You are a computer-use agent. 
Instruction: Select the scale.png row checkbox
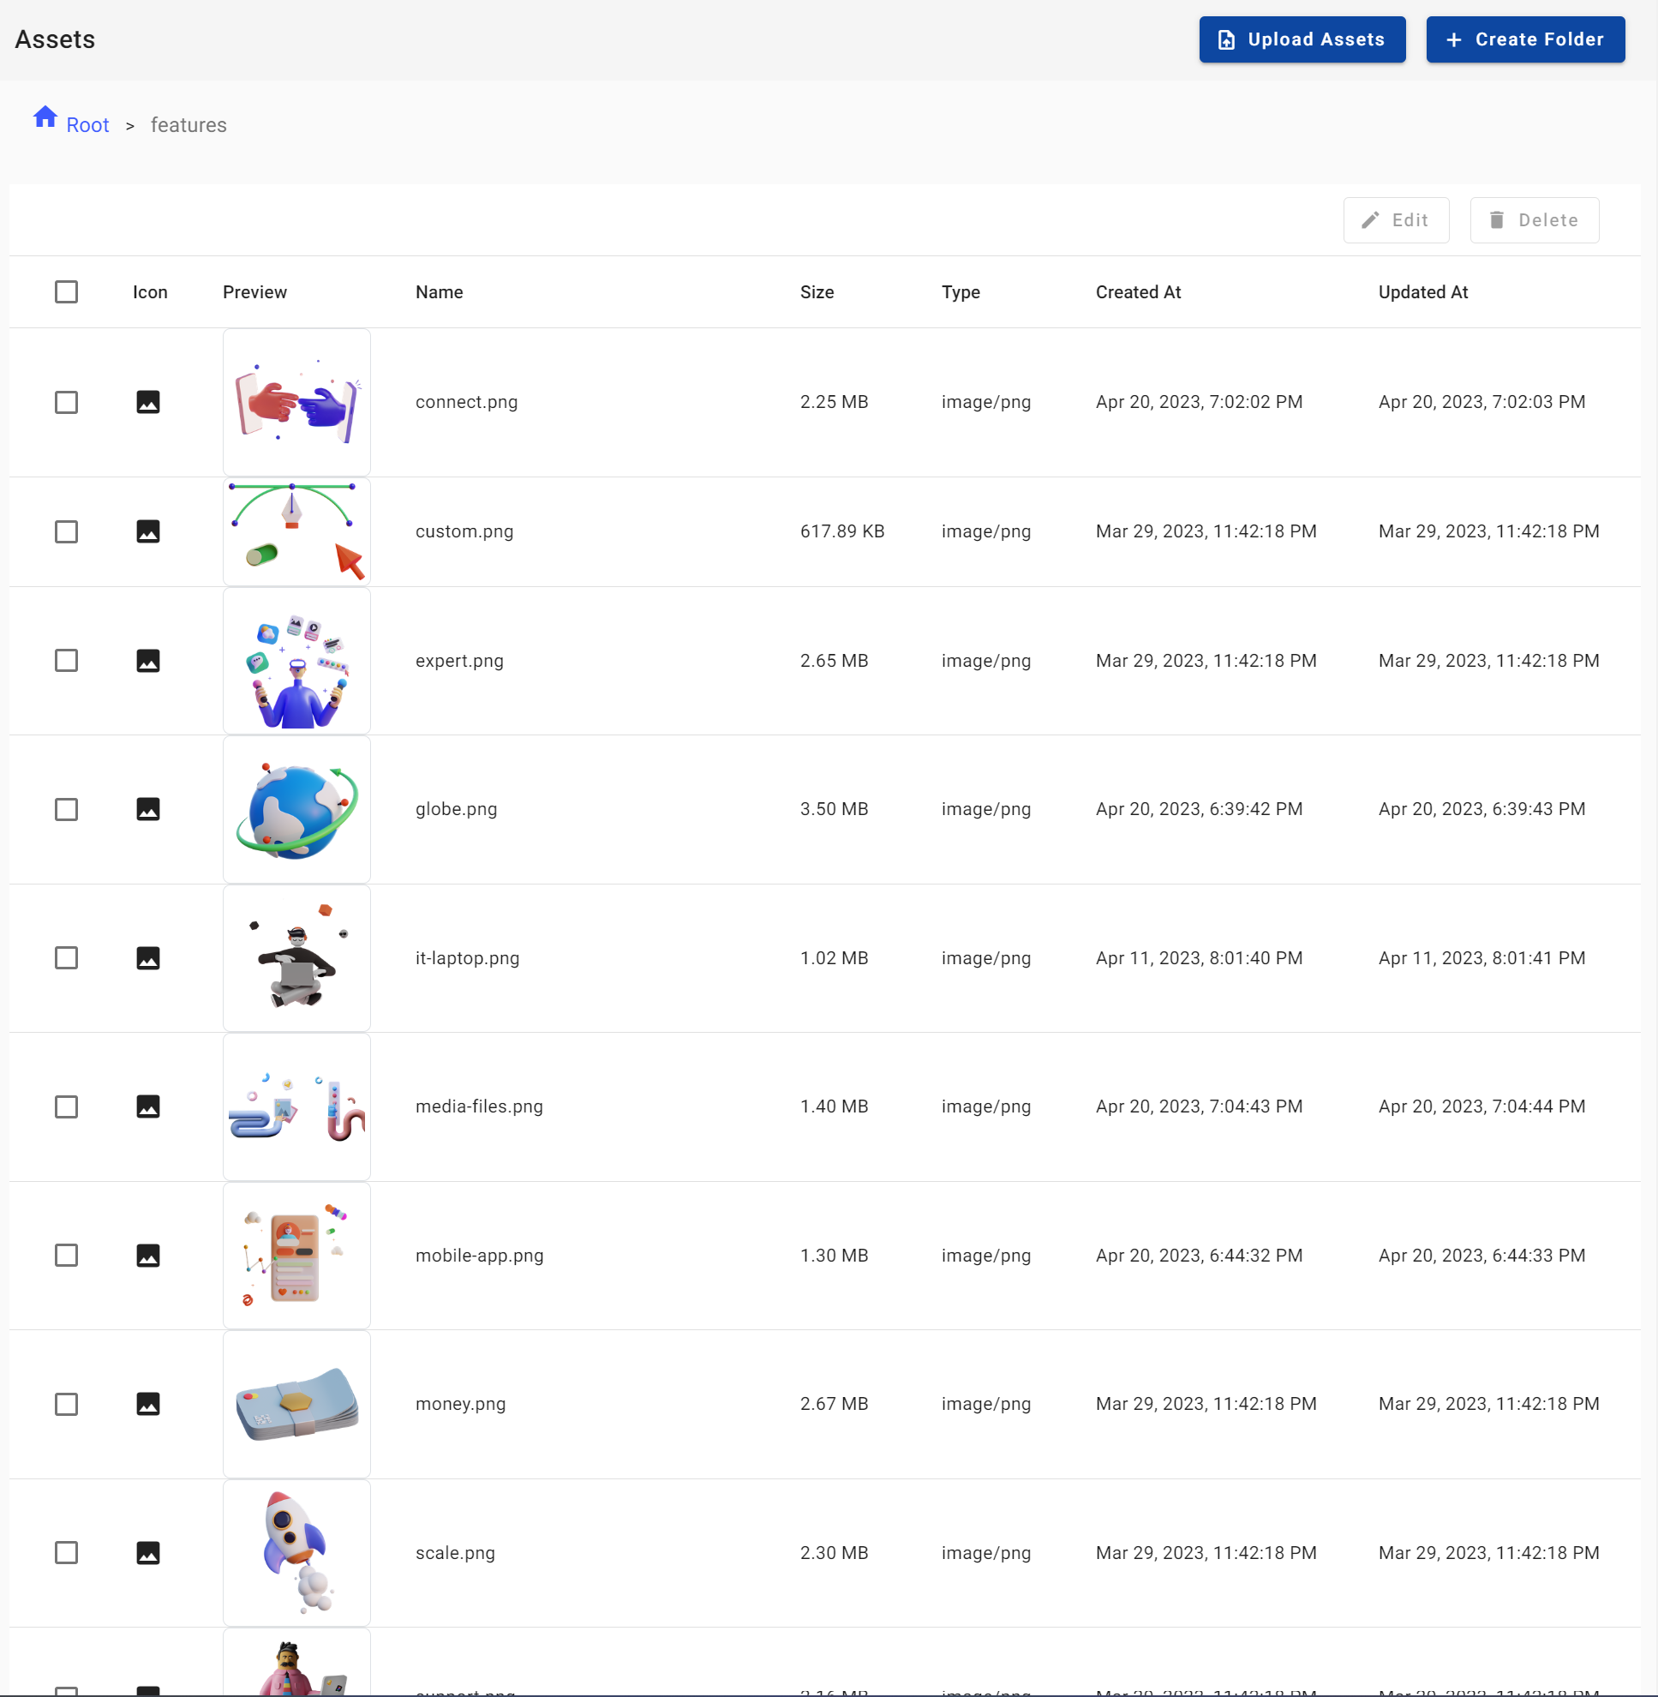pos(66,1552)
